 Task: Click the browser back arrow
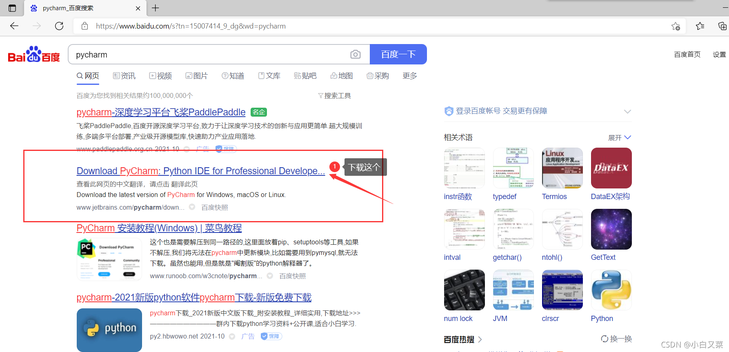click(x=14, y=26)
